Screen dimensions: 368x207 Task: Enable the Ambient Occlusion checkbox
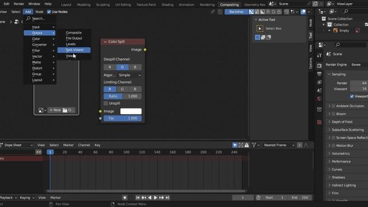333,106
